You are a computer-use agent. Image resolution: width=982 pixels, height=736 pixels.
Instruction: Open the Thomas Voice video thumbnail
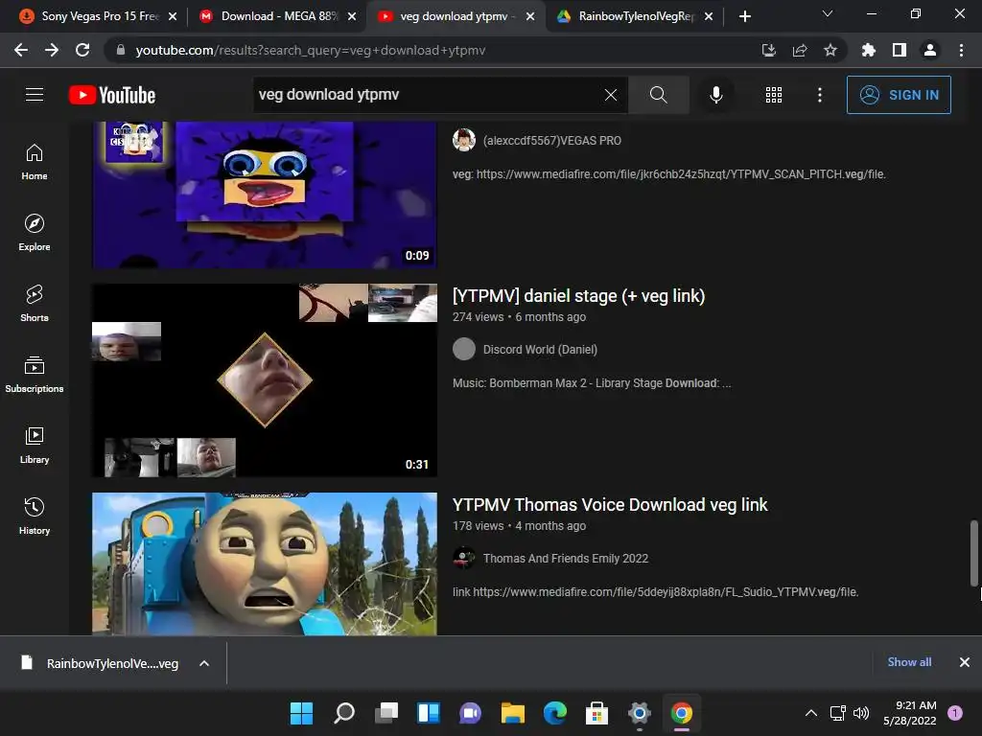click(265, 563)
